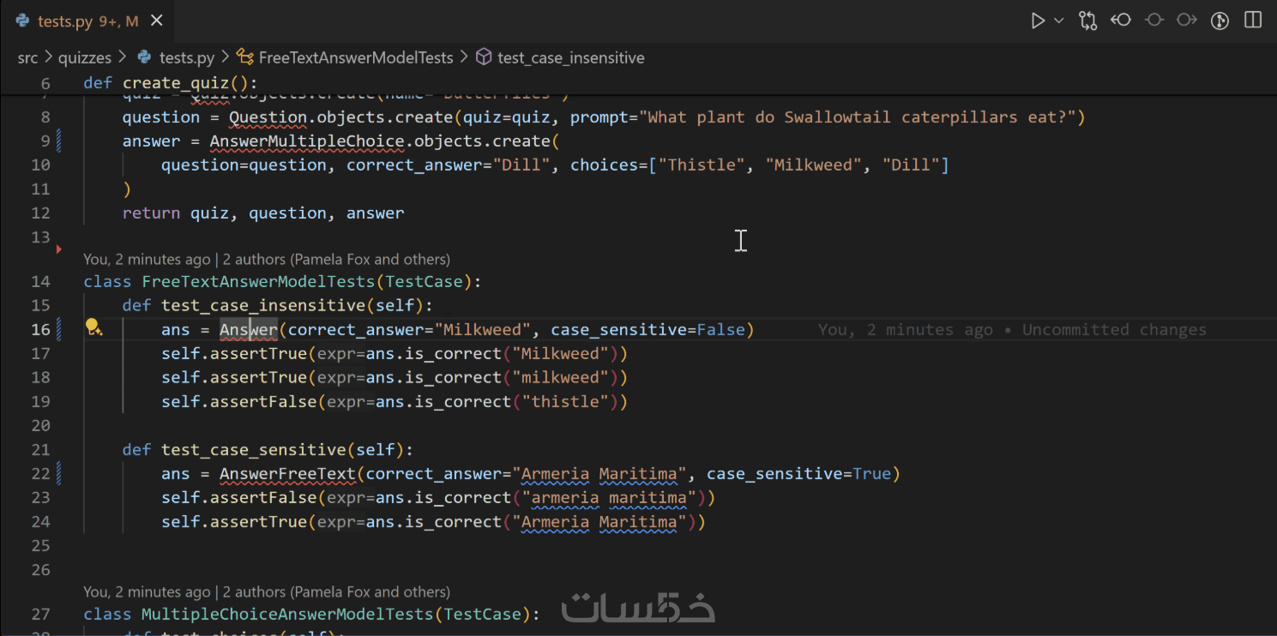Click line number 12 in gutter
The image size is (1277, 636).
pos(40,213)
